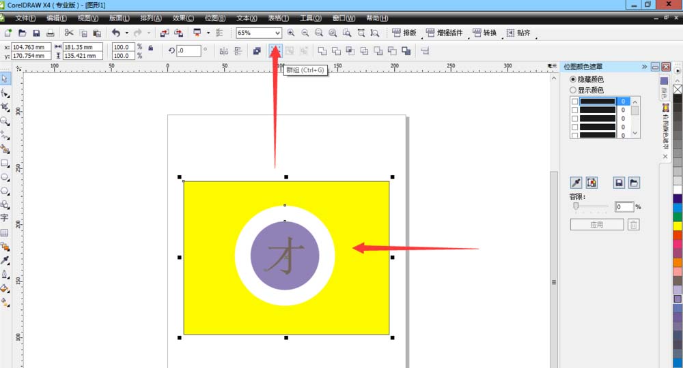Select the Crop tool in toolbox
Screen dimensions: 683x368
pyautogui.click(x=5, y=107)
